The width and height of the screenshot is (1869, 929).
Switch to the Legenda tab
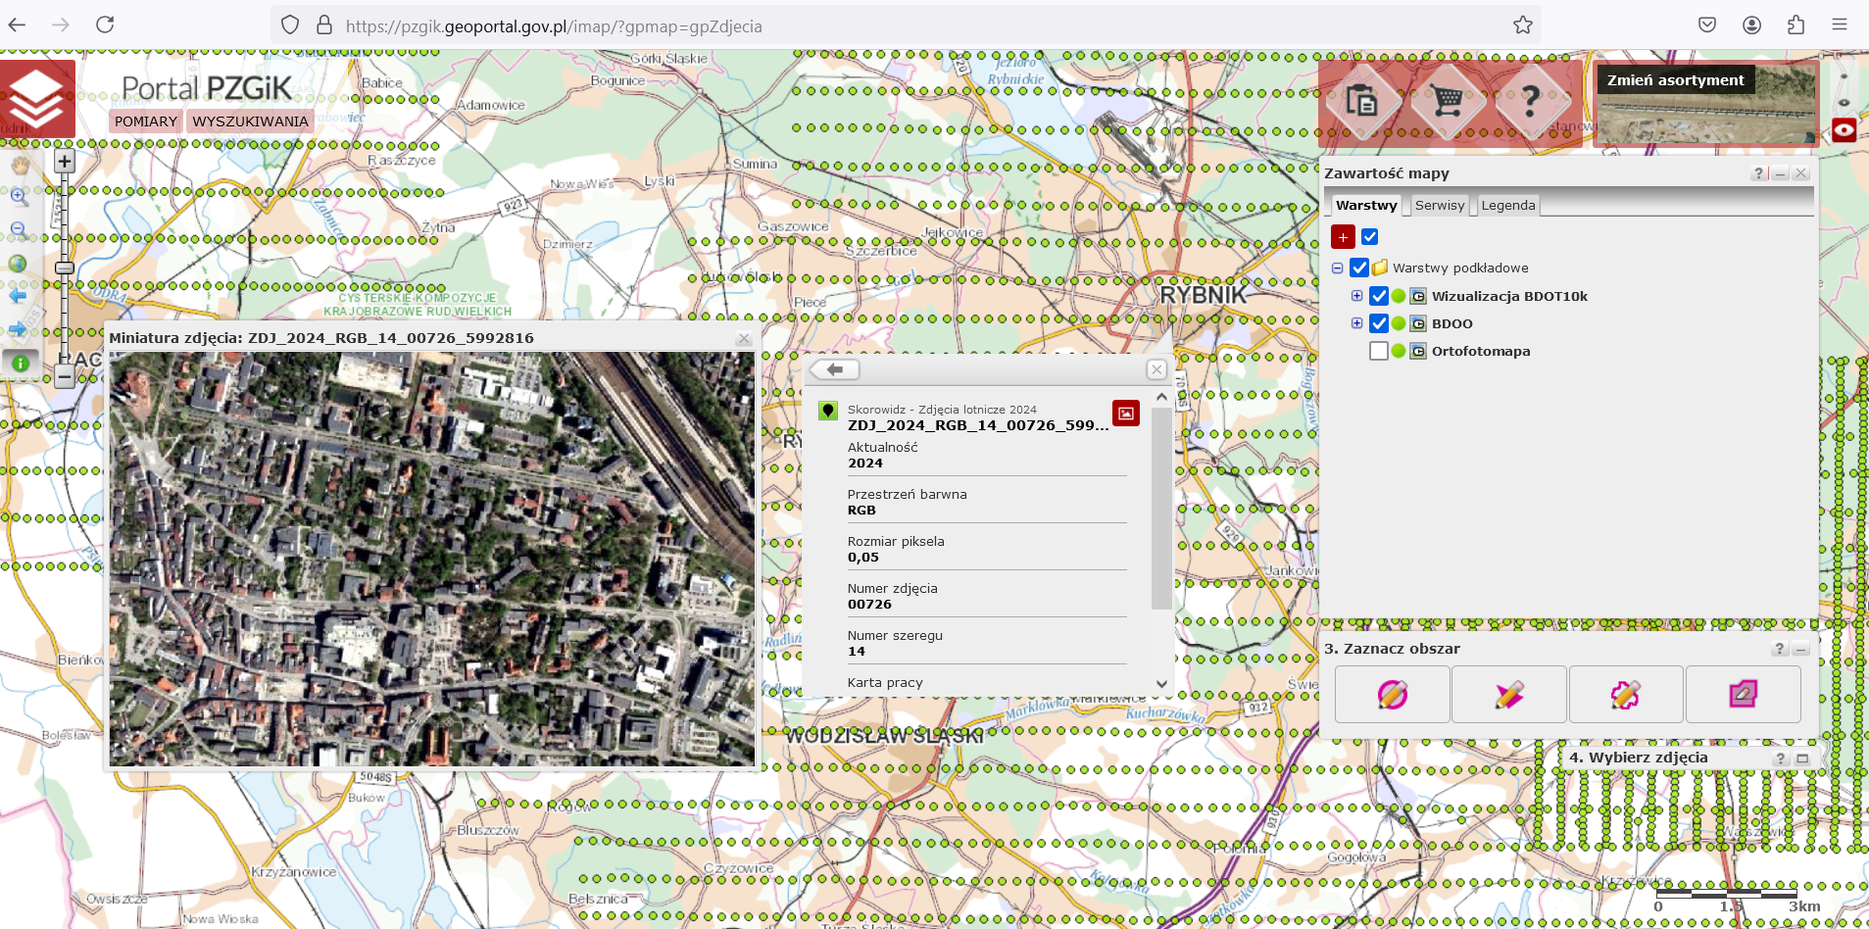pyautogui.click(x=1507, y=206)
